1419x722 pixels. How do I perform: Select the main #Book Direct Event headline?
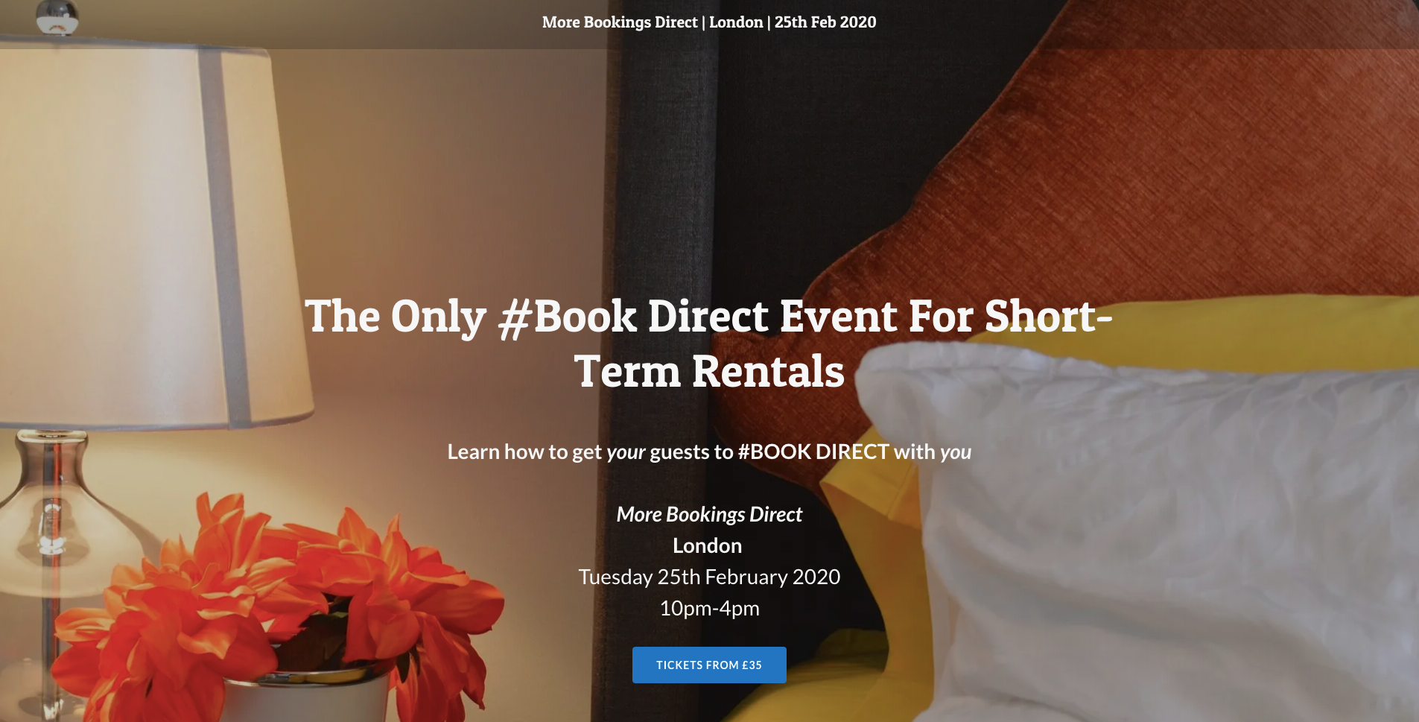709,343
